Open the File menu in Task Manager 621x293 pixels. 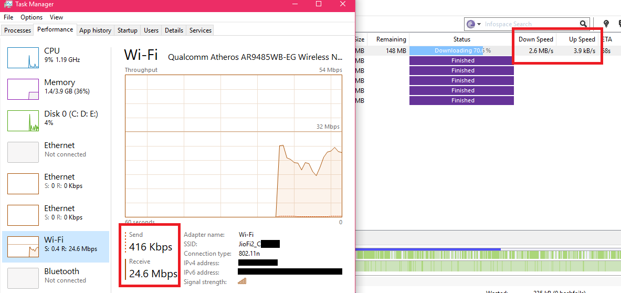[8, 17]
